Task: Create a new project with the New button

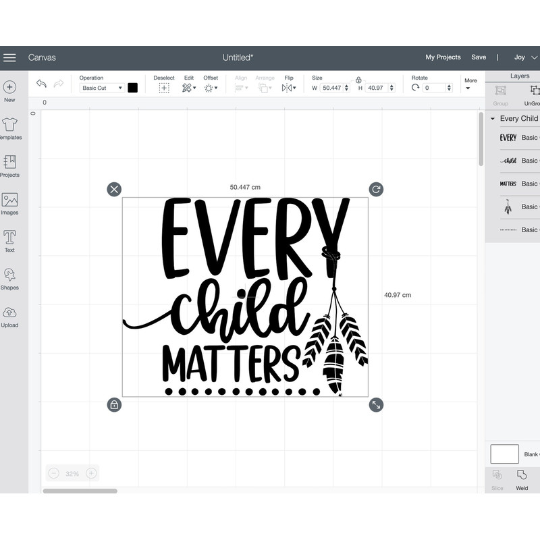Action: [x=9, y=90]
